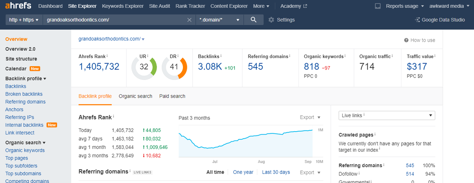This screenshot has width=474, height=183.
Task: Click Dofollow count 514
Action: [x=410, y=174]
